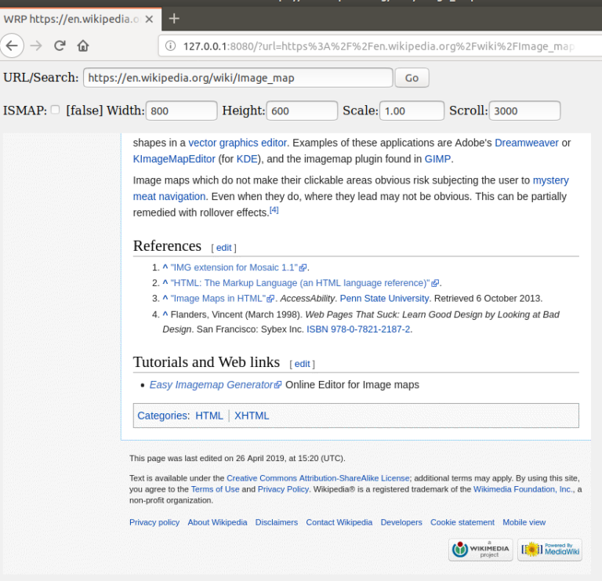Open "IMG extension for Mosaic 1.1" reference
This screenshot has height=581, width=602.
(234, 267)
